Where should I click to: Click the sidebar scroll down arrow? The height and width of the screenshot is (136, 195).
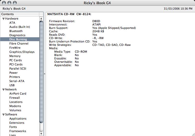pos(41,134)
